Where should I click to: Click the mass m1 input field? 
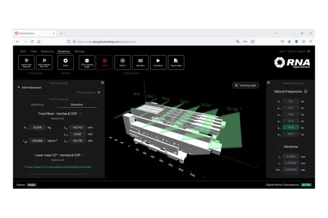tap(37, 128)
